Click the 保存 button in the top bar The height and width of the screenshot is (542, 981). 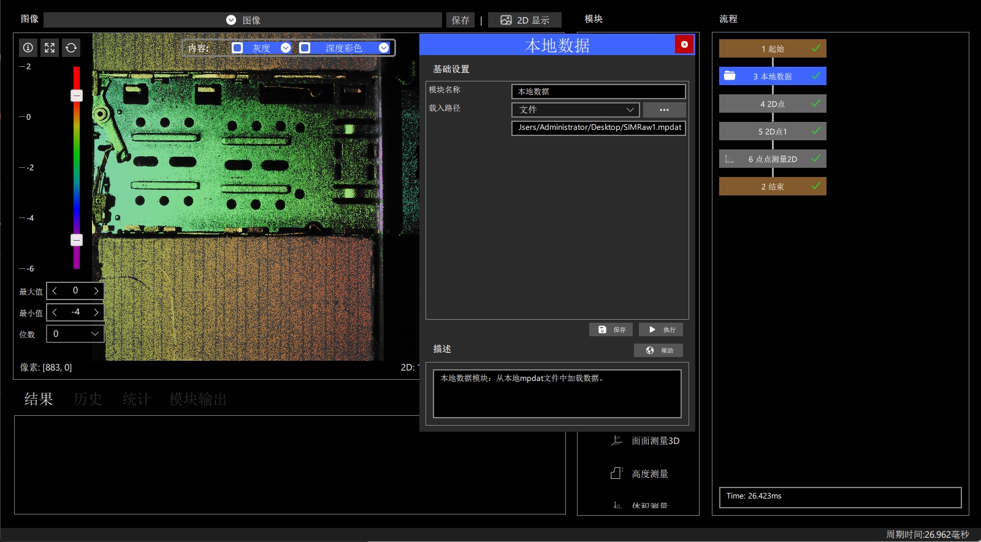pyautogui.click(x=460, y=20)
